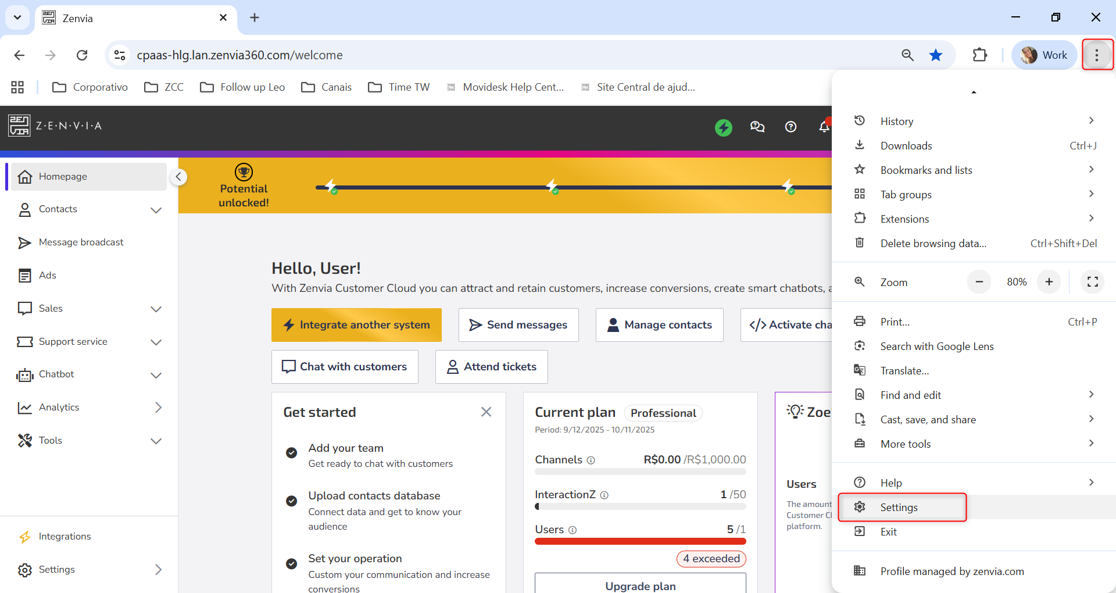Toggle the Set your operation check item
The width and height of the screenshot is (1116, 593).
292,563
